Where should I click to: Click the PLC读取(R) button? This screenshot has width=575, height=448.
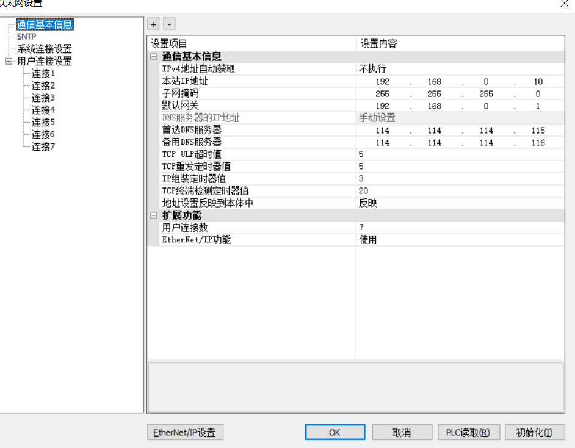(x=468, y=432)
